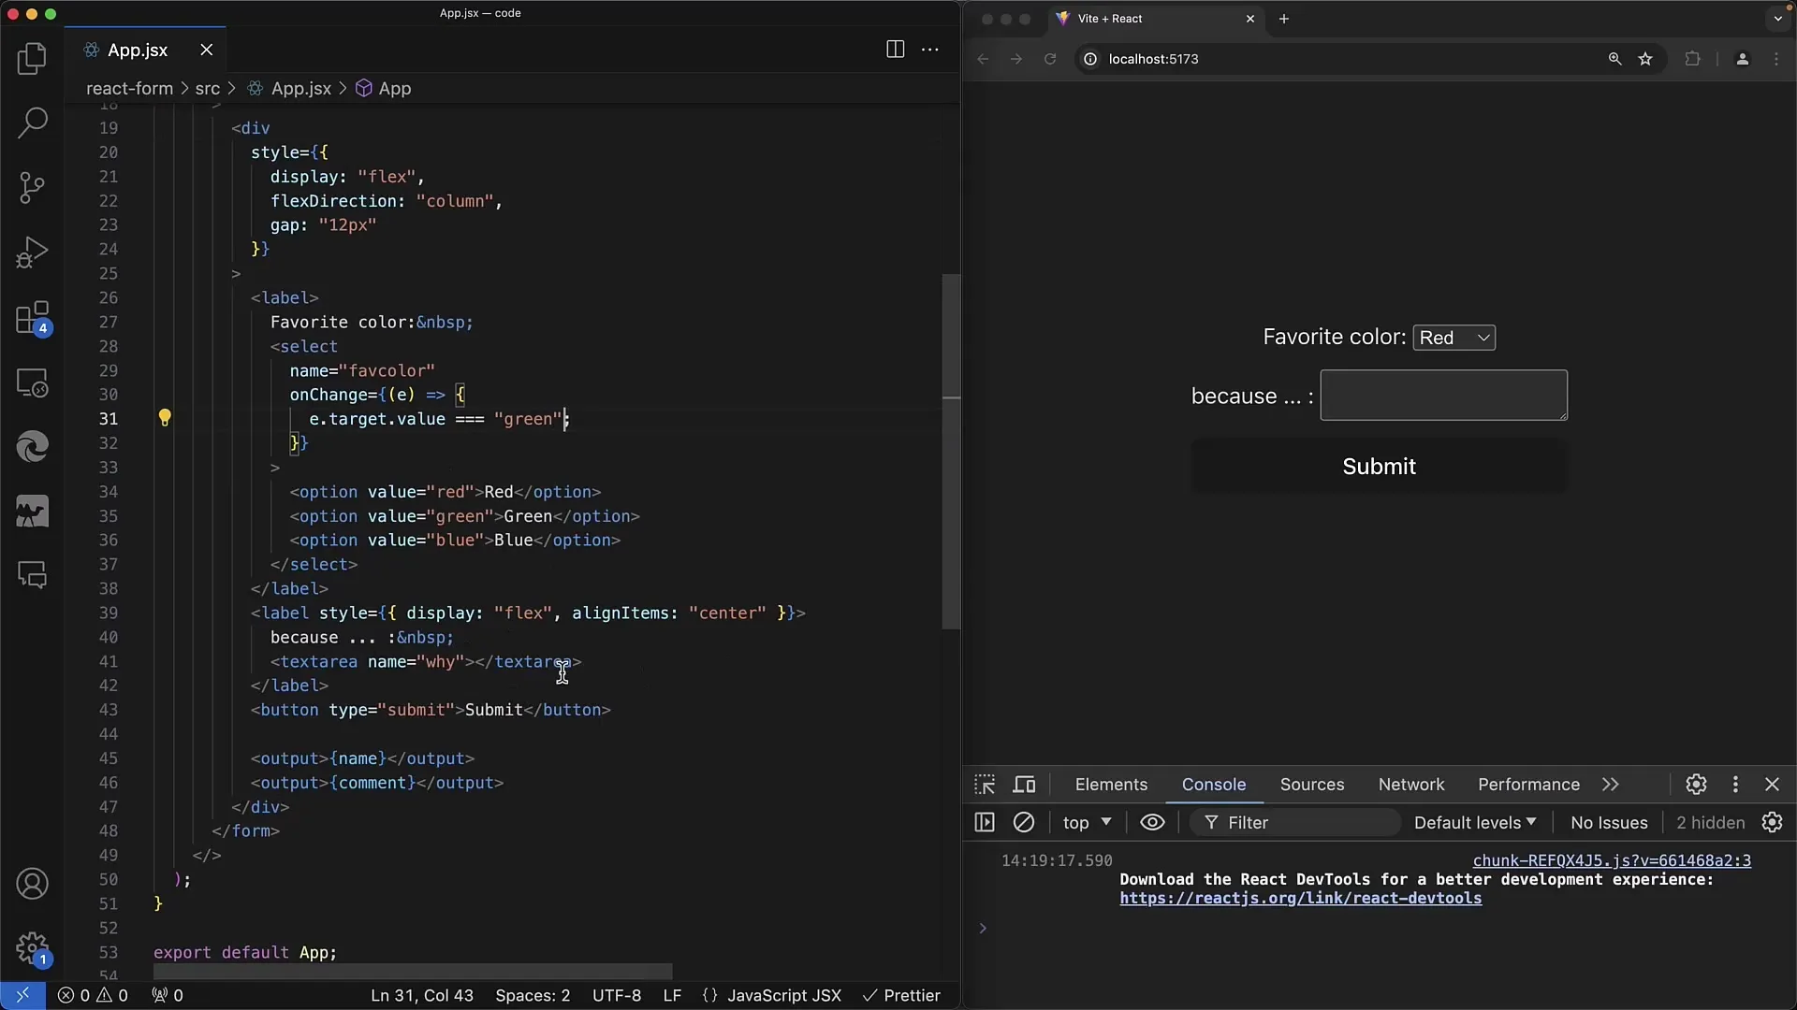Toggle No Issues filter in console
Screen dimensions: 1797x1010
tap(1608, 823)
